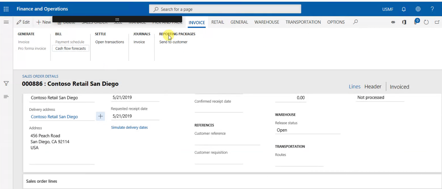Add a delivery address with plus button

[100, 116]
